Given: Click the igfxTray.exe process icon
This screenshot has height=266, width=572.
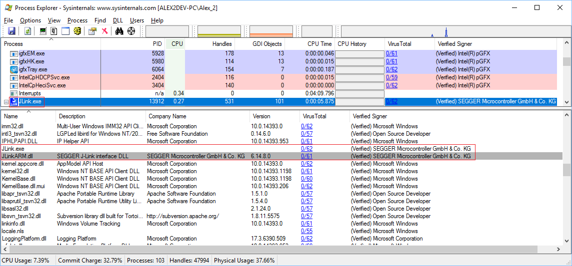Looking at the screenshot, I should click(14, 69).
